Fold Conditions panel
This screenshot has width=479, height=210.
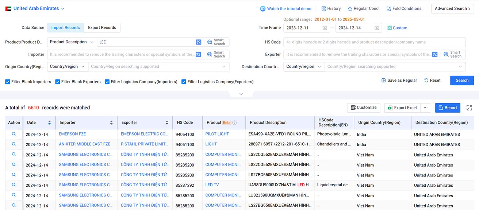click(403, 8)
